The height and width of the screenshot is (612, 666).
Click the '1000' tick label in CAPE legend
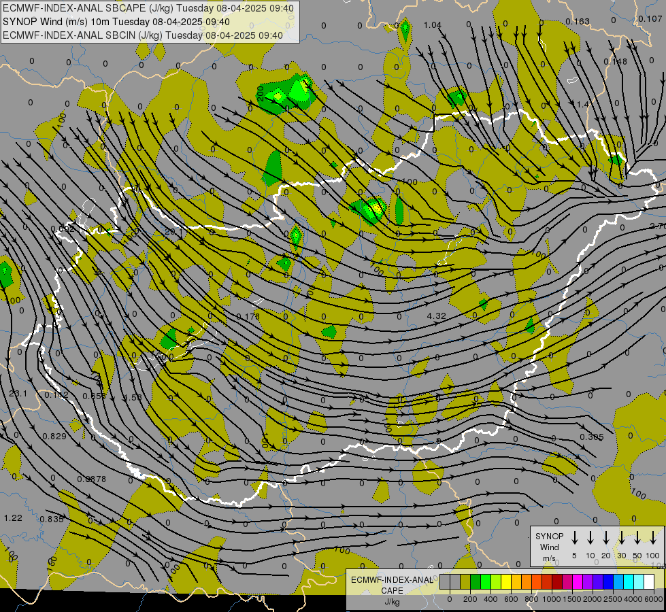click(552, 599)
